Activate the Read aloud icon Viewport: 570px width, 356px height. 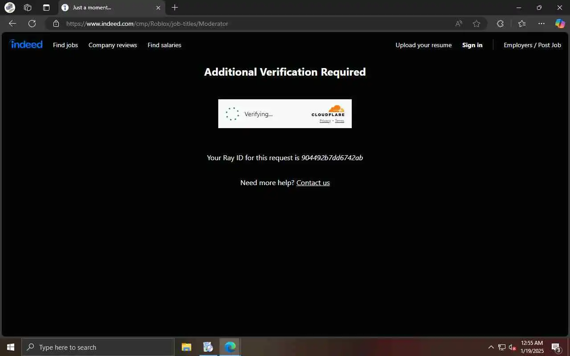coord(459,24)
